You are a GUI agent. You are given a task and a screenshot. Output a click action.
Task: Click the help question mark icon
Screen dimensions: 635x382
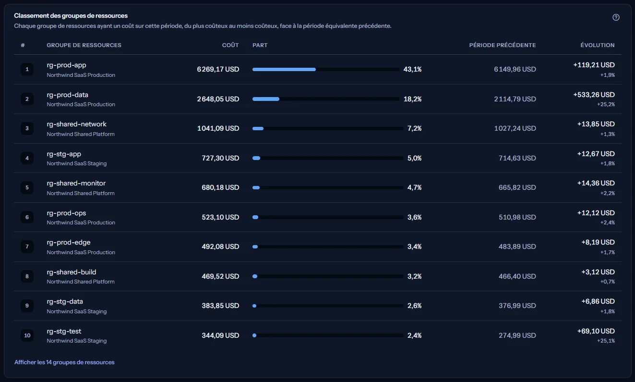click(x=616, y=17)
